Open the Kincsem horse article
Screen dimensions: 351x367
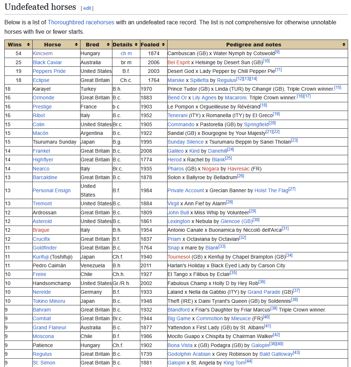pyautogui.click(x=42, y=53)
